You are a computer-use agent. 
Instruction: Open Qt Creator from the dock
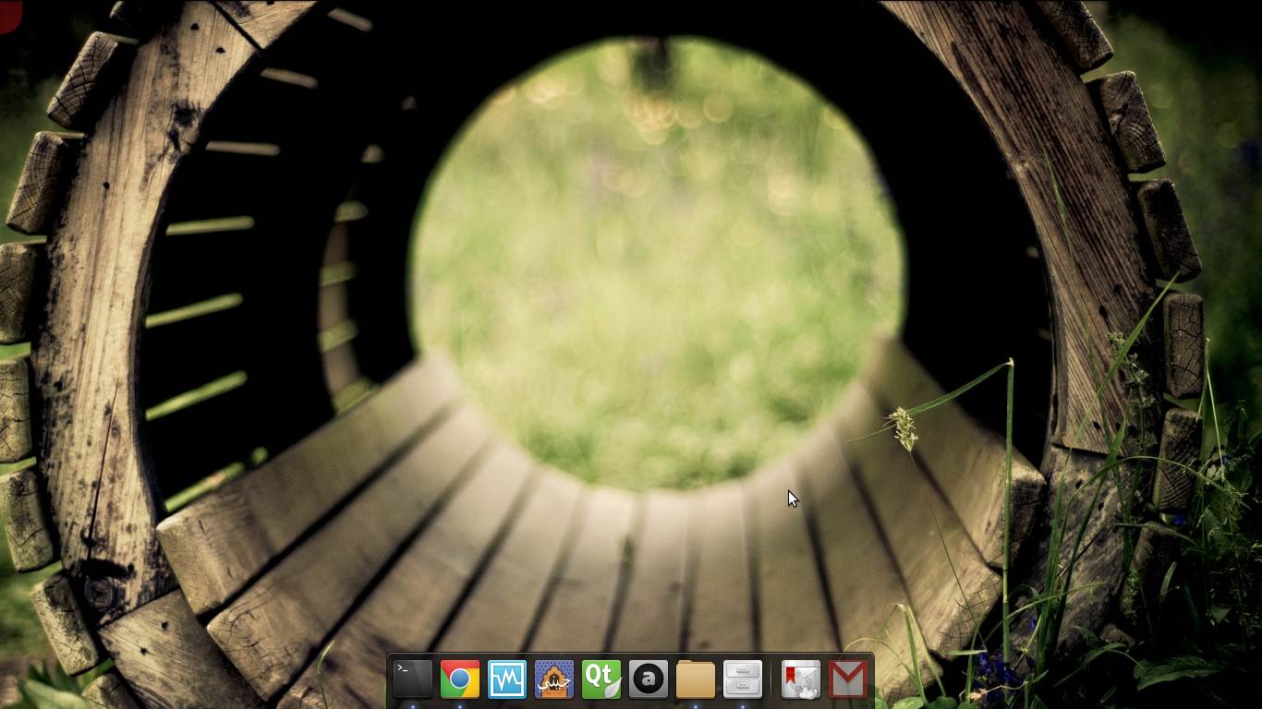tap(601, 679)
